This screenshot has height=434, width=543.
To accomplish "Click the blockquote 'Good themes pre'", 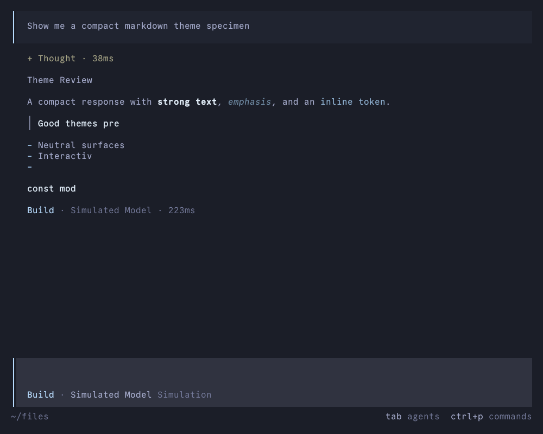I will [x=78, y=124].
